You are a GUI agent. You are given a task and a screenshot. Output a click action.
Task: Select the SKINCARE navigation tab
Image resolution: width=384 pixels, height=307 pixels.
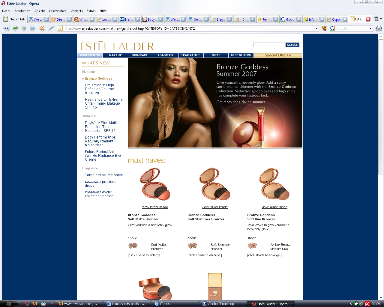tap(140, 55)
